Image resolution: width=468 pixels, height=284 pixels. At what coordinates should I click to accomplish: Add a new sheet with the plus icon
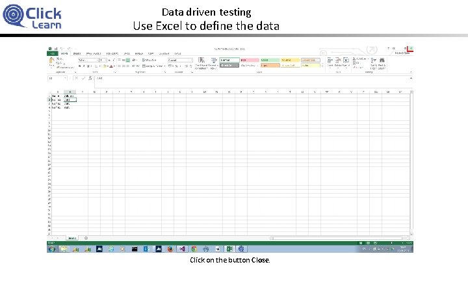coord(86,238)
